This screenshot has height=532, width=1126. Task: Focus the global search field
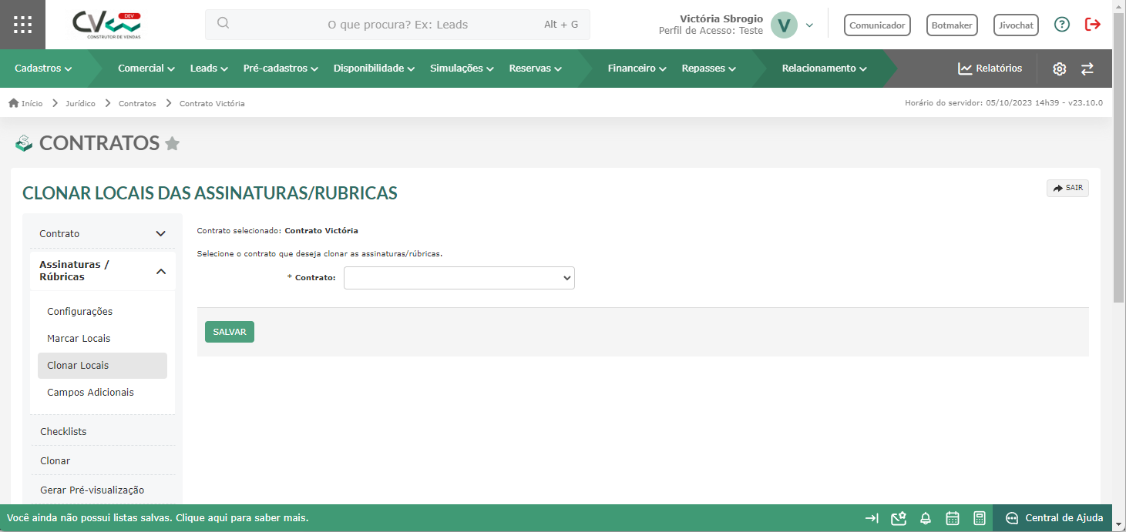click(398, 25)
